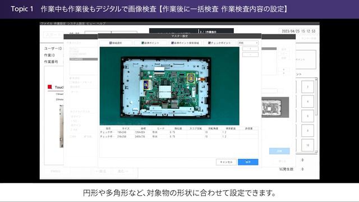
Task: Click the サイズ column header
Action: 126,128
